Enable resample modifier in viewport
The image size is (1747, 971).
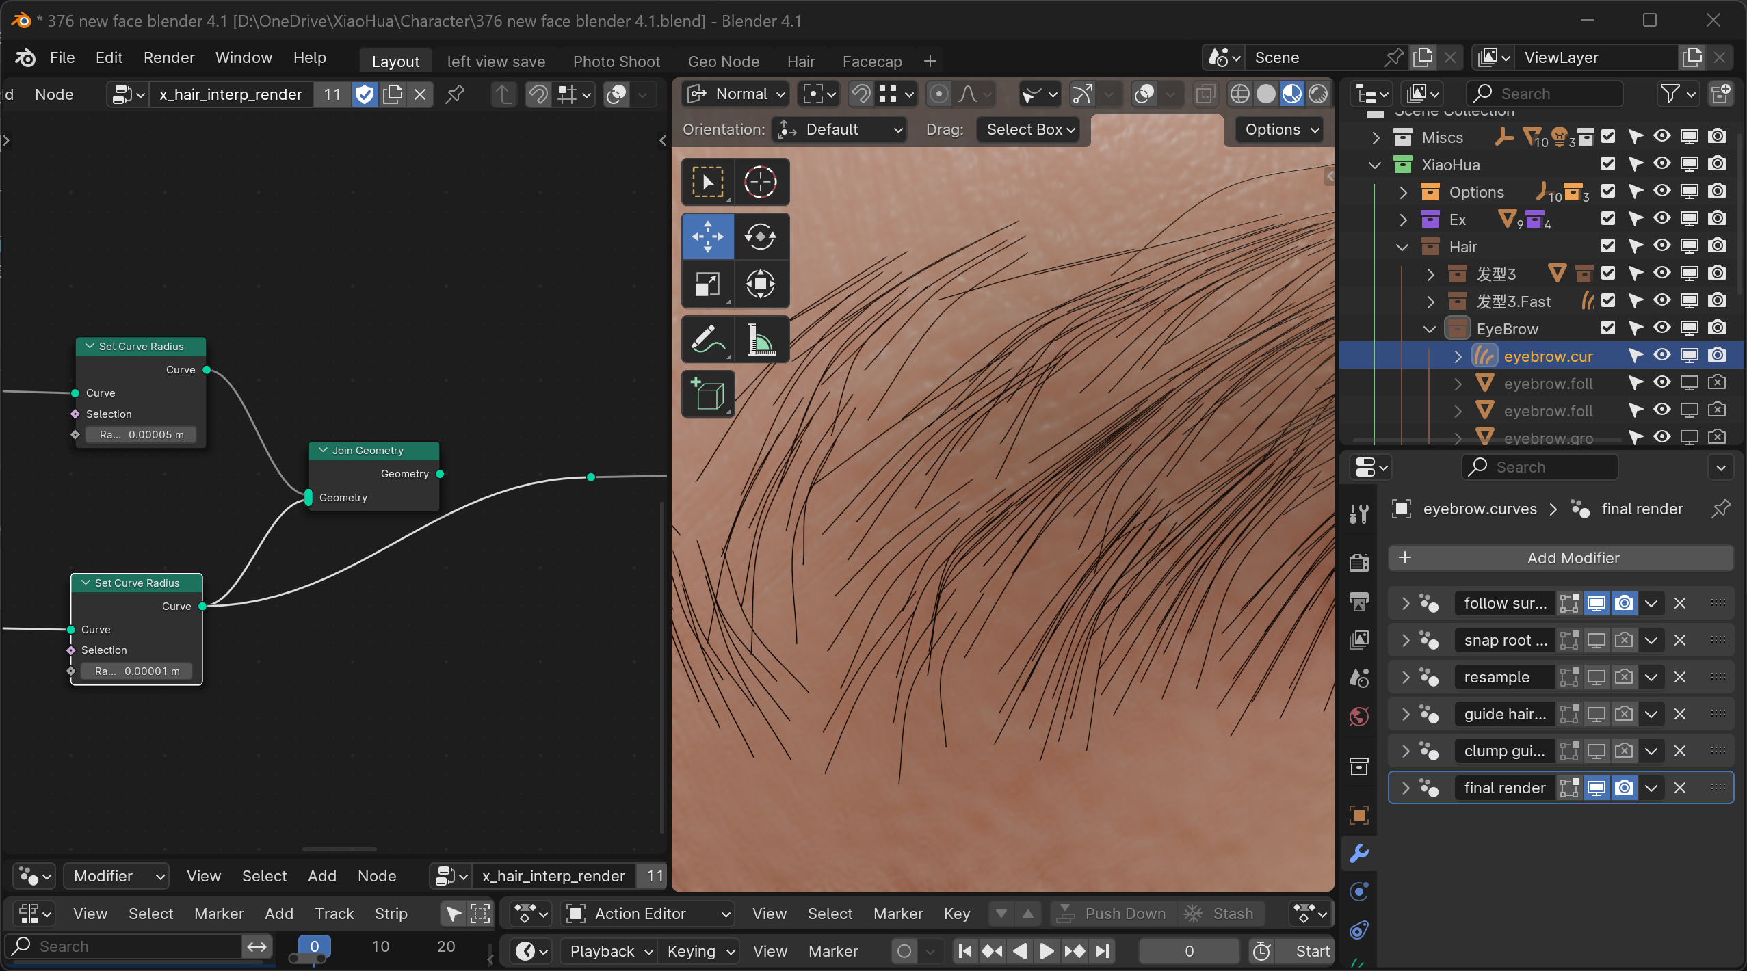point(1597,677)
